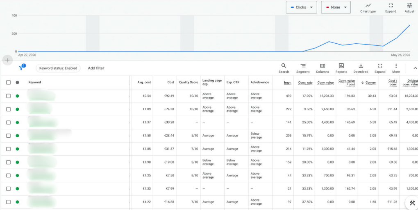The image size is (418, 210).
Task: Sort by Avg. cost column
Action: pos(144,83)
